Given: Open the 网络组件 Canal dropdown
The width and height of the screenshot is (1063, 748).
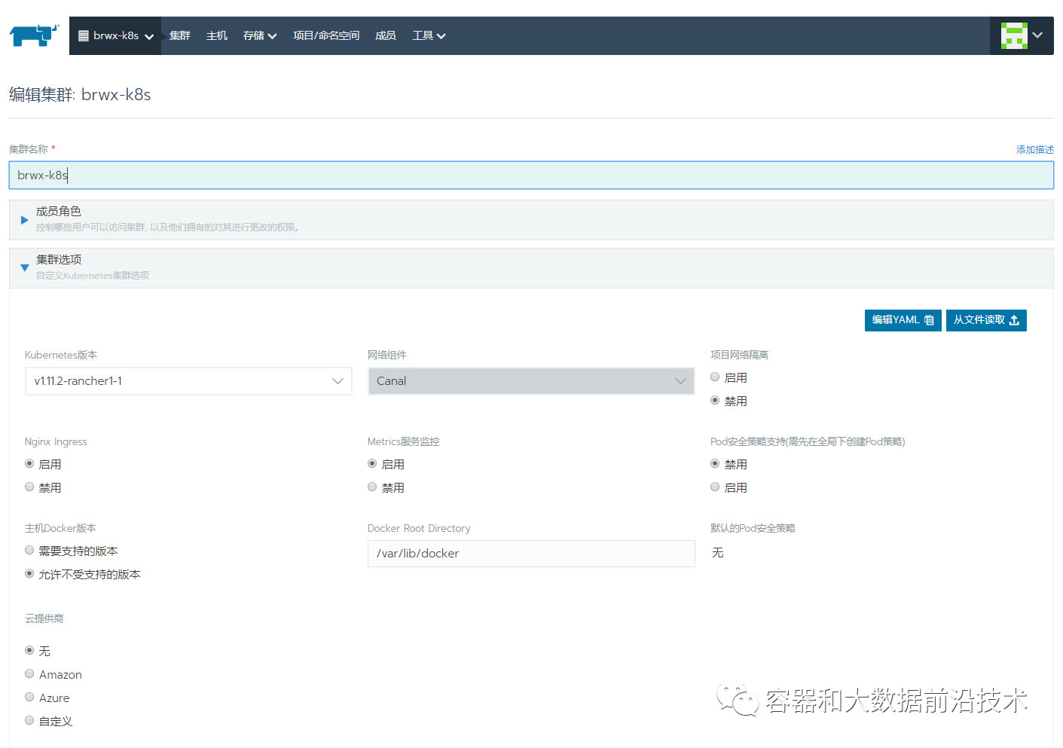Looking at the screenshot, I should (x=531, y=381).
